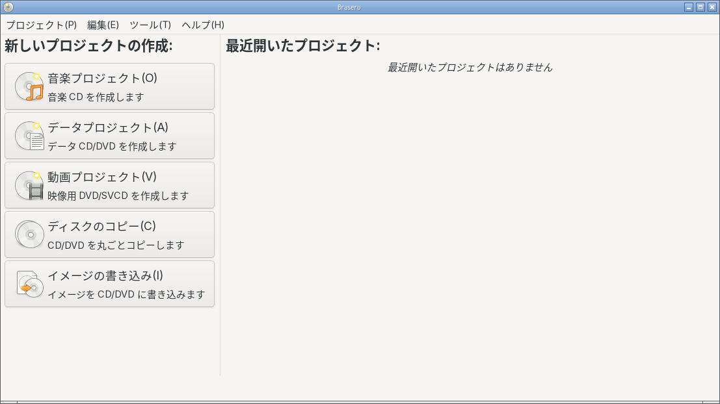Open the ヘルプ(H) menu
Screen dimensions: 720x404
[203, 25]
